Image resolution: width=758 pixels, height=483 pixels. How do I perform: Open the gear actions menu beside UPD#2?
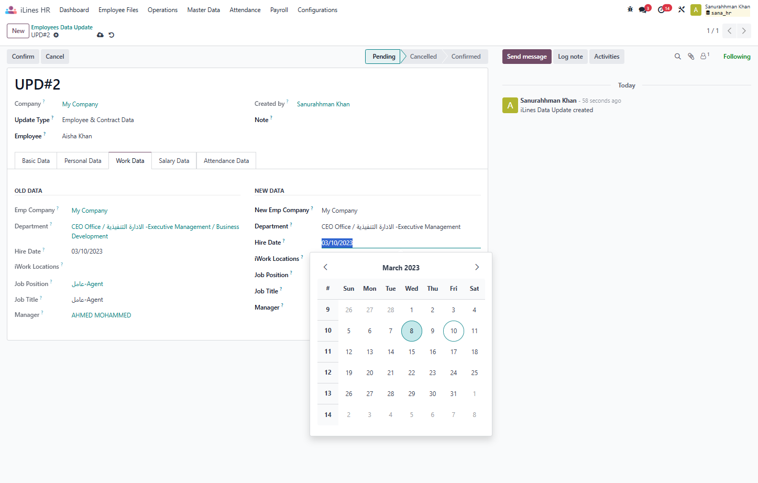click(56, 35)
